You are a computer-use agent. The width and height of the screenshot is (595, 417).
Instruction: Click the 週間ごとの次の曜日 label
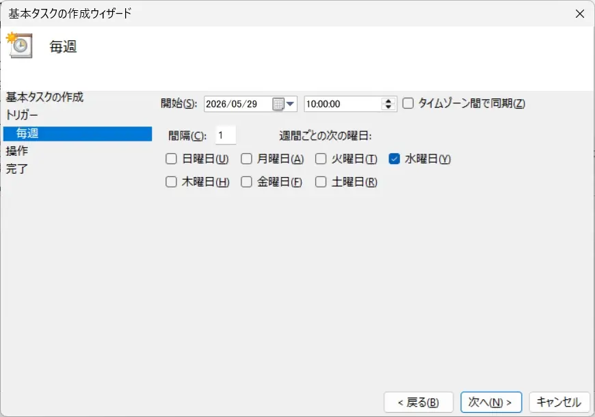point(326,135)
